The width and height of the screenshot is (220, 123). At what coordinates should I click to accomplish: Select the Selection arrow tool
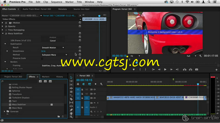(x=71, y=77)
